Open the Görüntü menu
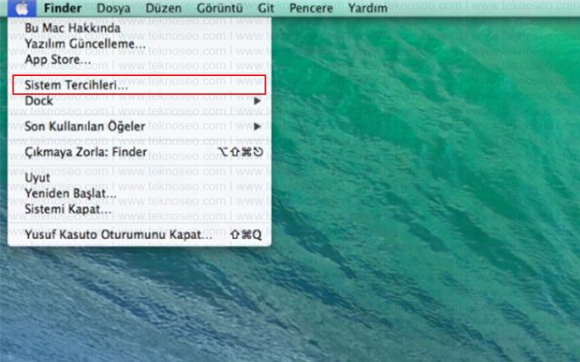The image size is (580, 362). 219,8
